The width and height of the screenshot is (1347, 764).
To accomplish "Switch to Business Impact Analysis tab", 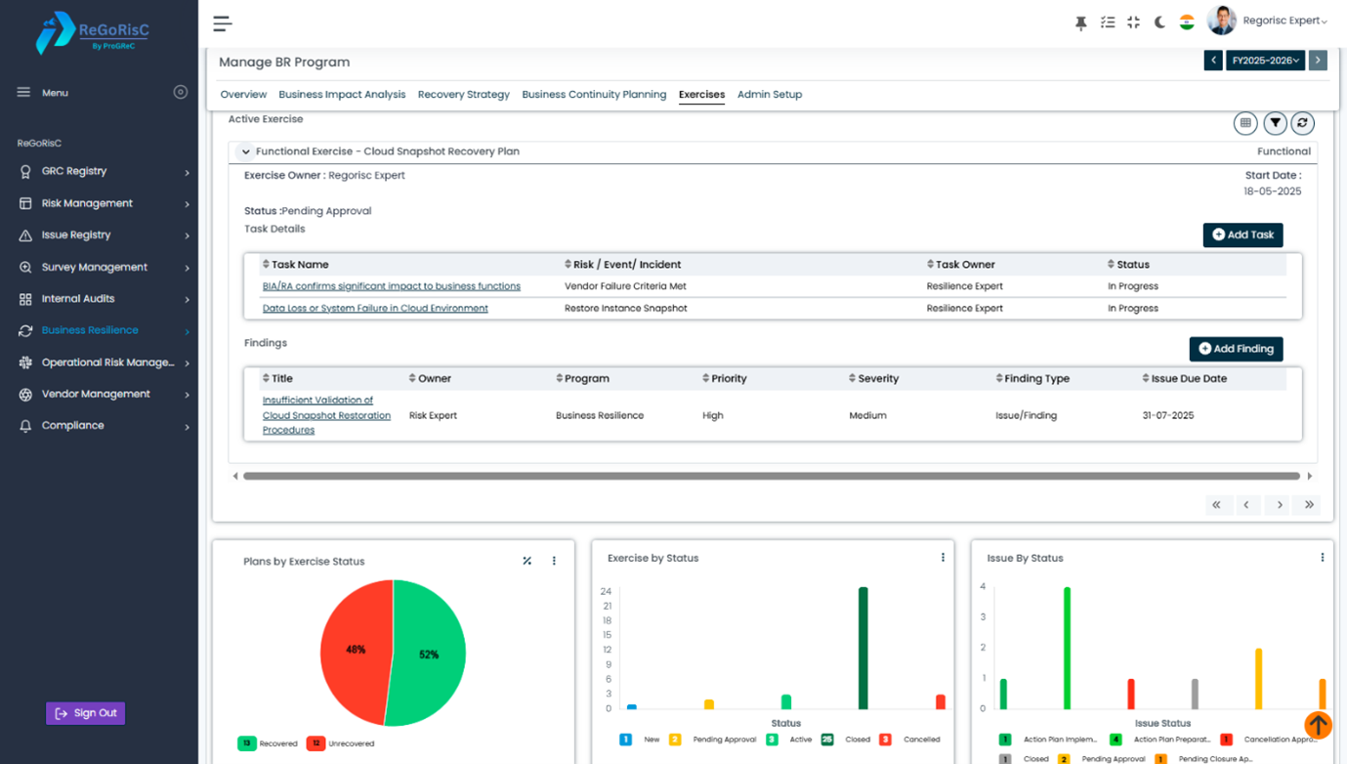I will (x=342, y=95).
